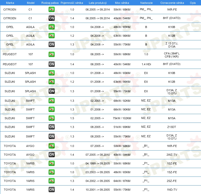Click the ON diesel icon for Opel Agila 1.3
The width and height of the screenshot is (201, 194).
tap(51, 44)
